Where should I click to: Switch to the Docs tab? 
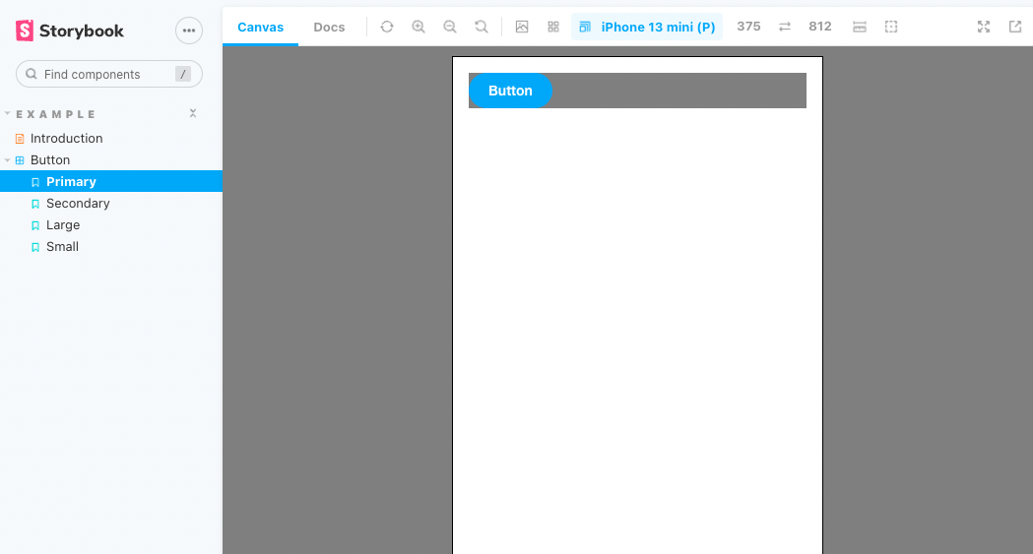pyautogui.click(x=329, y=27)
